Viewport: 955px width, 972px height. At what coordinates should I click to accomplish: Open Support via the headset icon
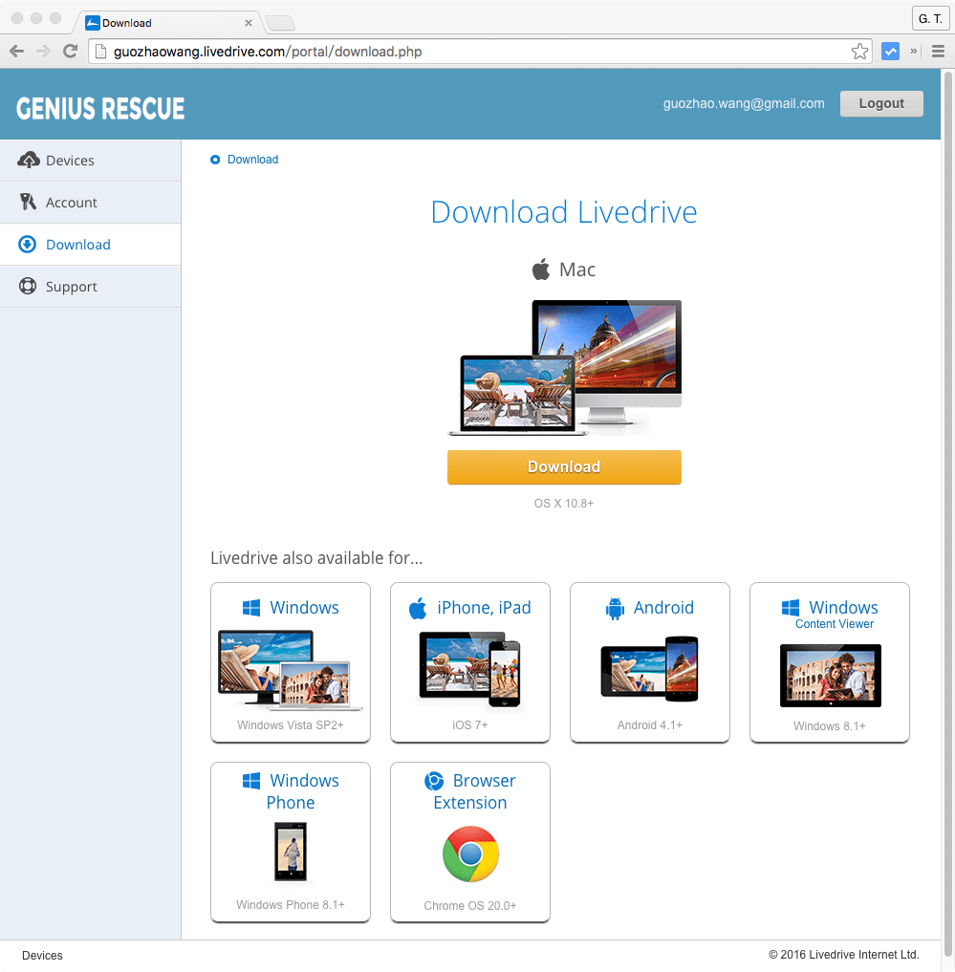click(30, 286)
